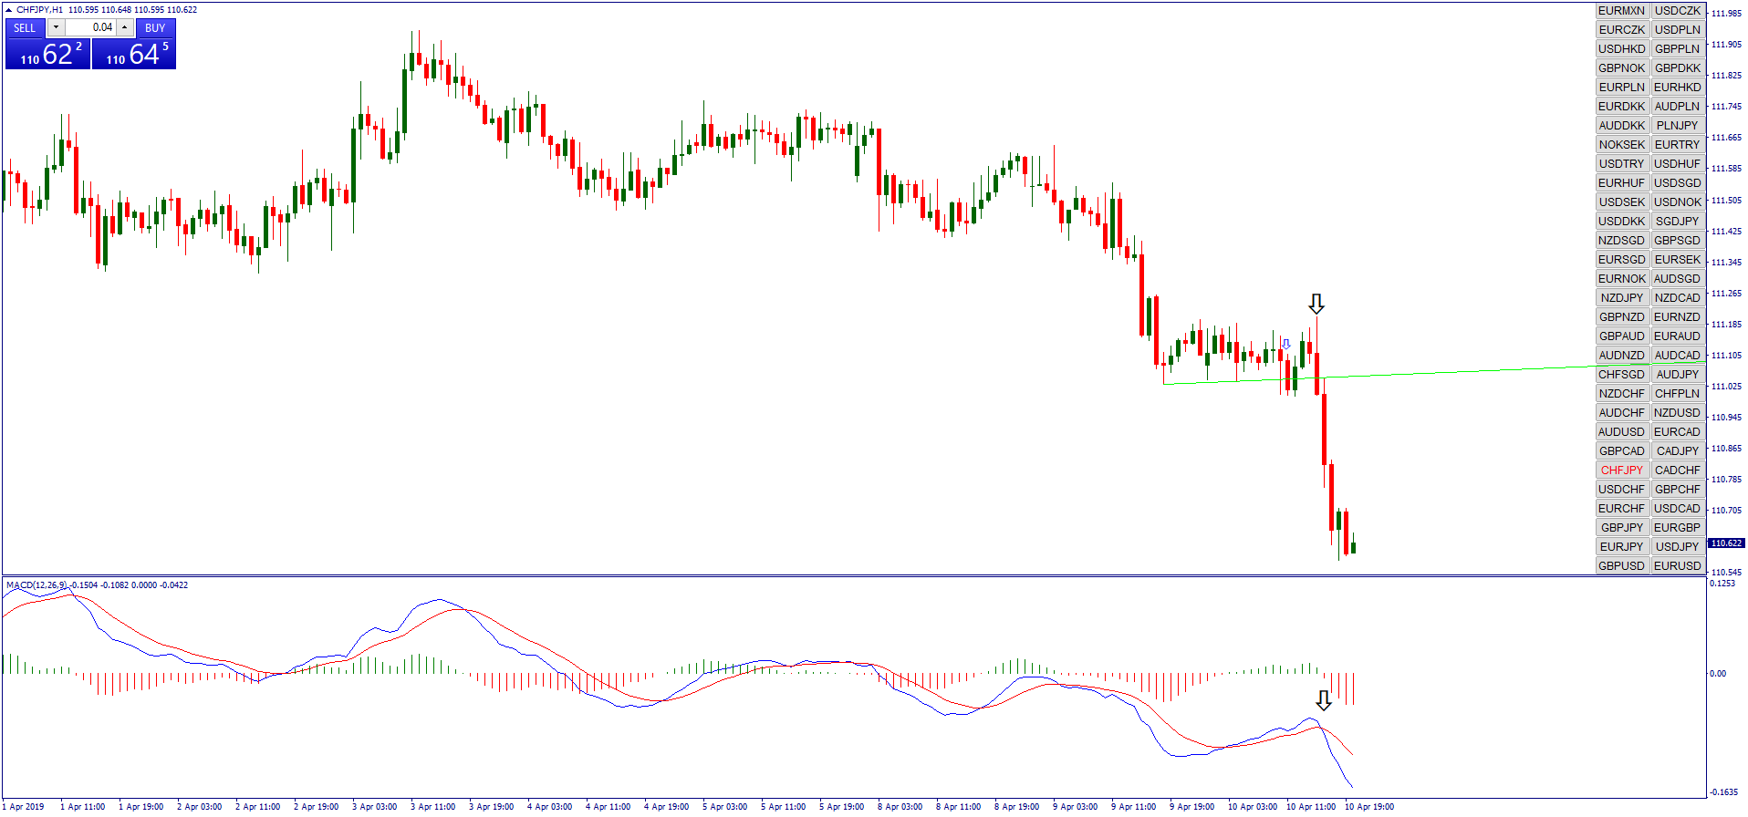Switch chart to the EURUSD symbol
The width and height of the screenshot is (1748, 817).
pyautogui.click(x=1677, y=565)
